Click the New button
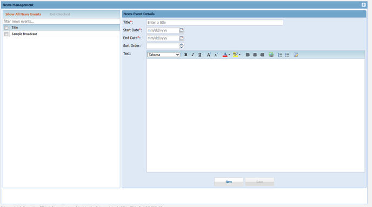The height and width of the screenshot is (207, 372). 229,182
